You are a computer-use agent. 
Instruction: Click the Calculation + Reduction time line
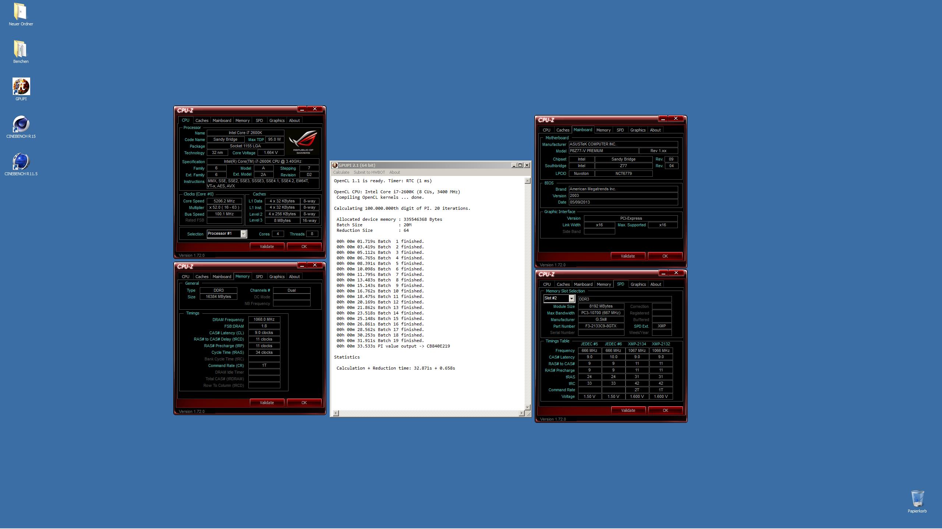coord(396,368)
